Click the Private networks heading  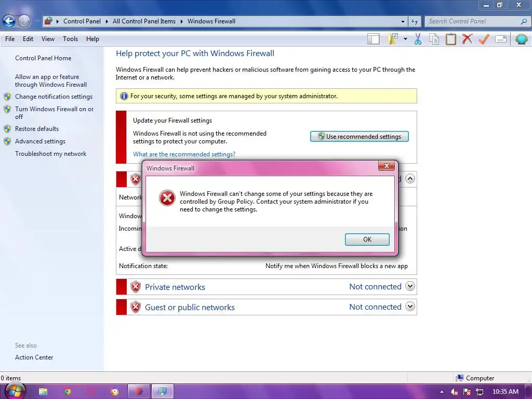click(x=175, y=287)
